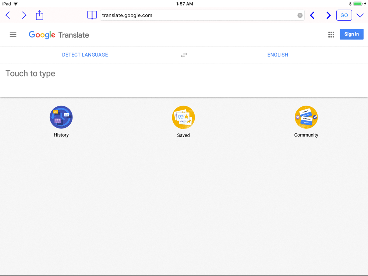
Task: Tap the GO button
Action: pyautogui.click(x=344, y=15)
